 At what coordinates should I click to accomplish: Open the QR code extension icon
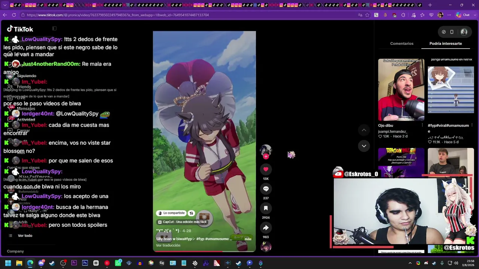click(x=376, y=15)
